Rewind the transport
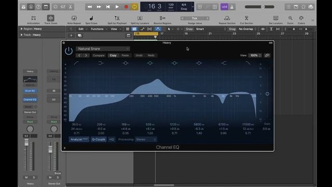 tap(90, 7)
